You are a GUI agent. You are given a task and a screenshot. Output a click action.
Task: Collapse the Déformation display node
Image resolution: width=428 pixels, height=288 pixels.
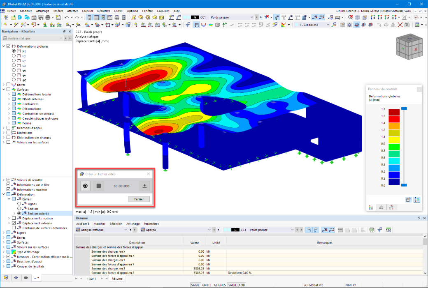tap(4, 194)
